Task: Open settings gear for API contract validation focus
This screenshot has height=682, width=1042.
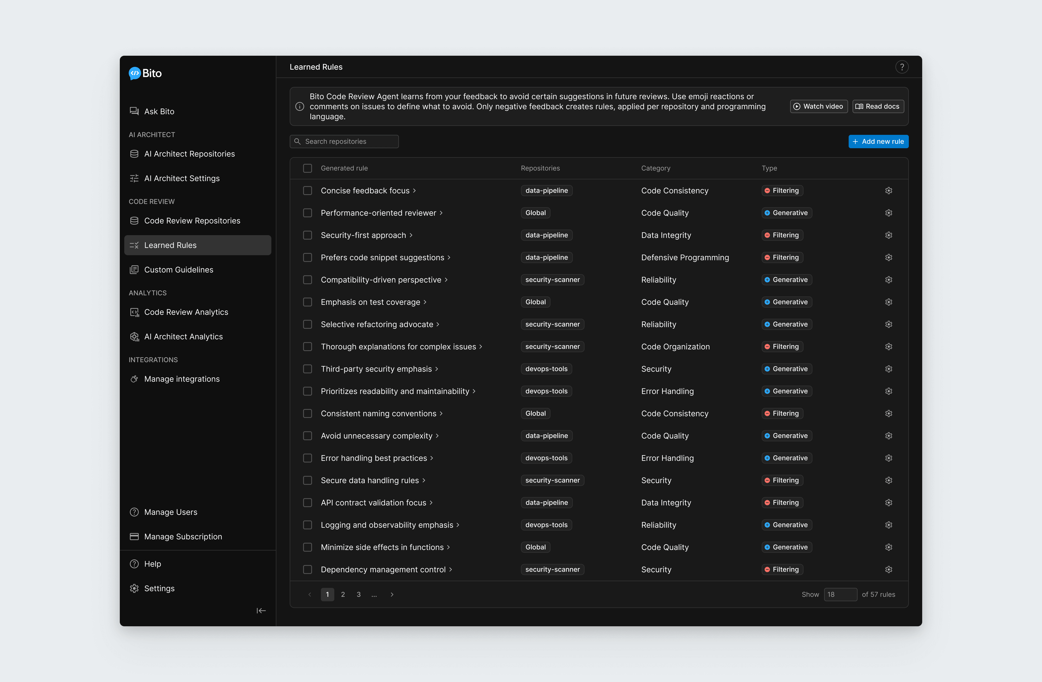Action: pyautogui.click(x=888, y=503)
